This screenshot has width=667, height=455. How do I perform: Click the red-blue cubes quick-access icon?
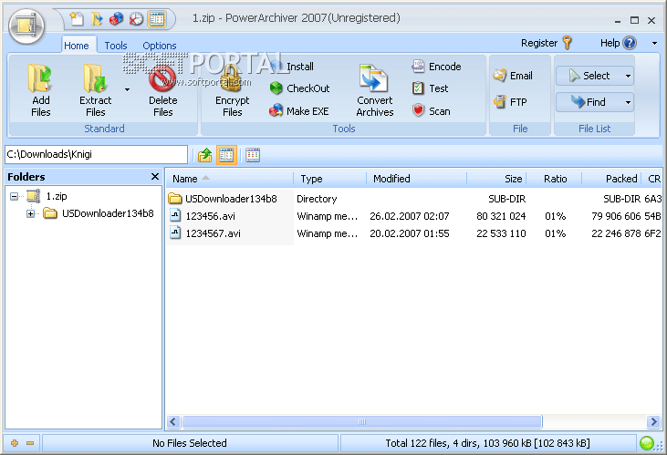[116, 19]
